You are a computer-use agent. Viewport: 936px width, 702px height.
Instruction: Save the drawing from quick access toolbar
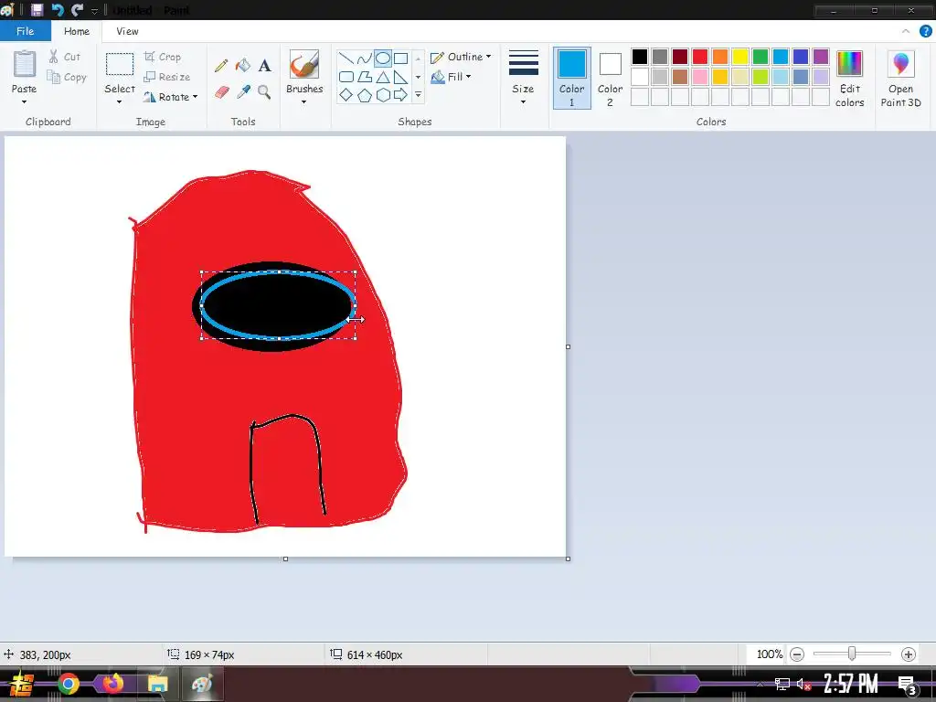click(x=37, y=10)
